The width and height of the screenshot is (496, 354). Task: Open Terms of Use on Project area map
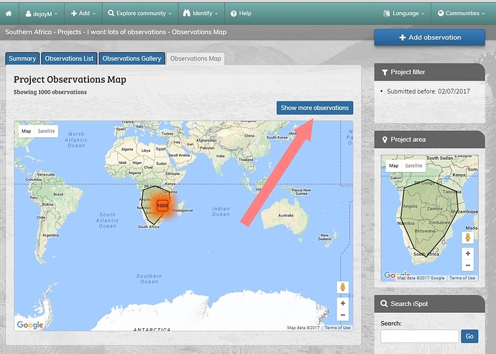coord(462,278)
